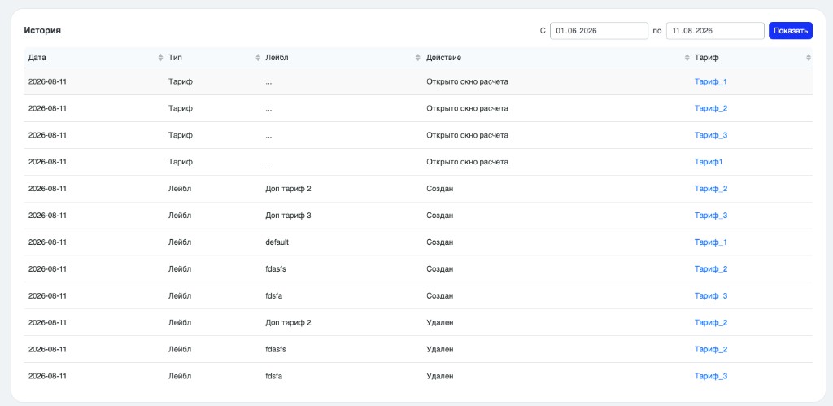Click the Показать button
Image resolution: width=833 pixels, height=406 pixels.
coord(791,31)
